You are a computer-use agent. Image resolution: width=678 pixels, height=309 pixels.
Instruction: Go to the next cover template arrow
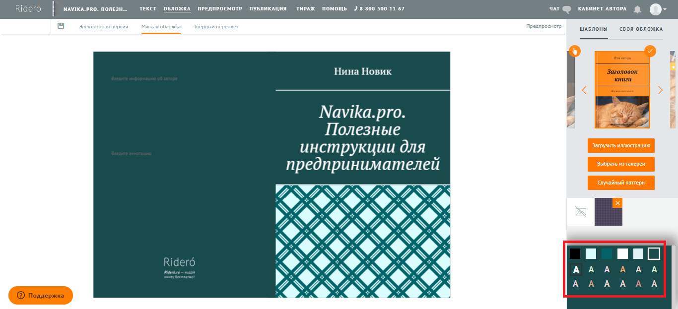pyautogui.click(x=660, y=90)
